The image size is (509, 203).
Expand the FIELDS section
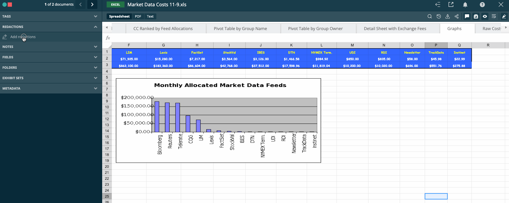51,57
